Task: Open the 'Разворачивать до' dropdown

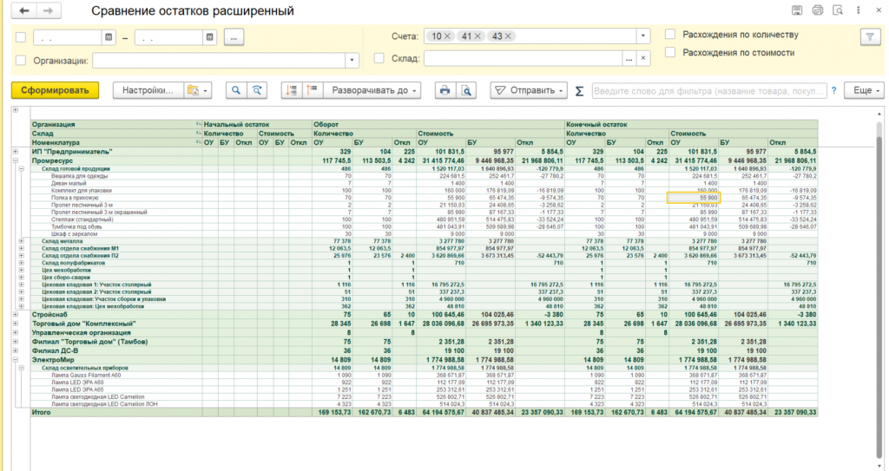Action: tap(374, 90)
